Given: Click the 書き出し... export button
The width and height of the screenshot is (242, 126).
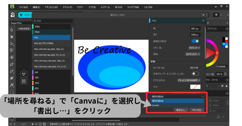Looking at the screenshot, I should pyautogui.click(x=181, y=110).
